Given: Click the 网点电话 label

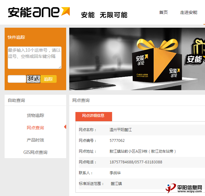Looking at the screenshot, I should (x=88, y=162).
